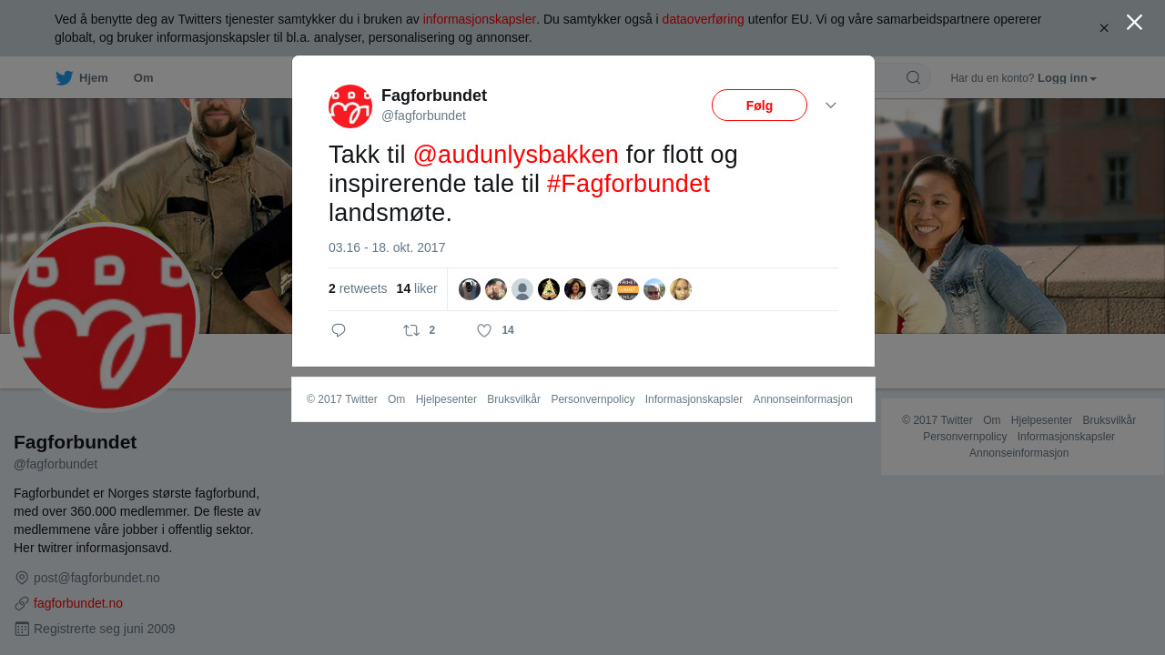Open @audunlysbakken mention link
This screenshot has height=655, width=1165.
pyautogui.click(x=515, y=155)
